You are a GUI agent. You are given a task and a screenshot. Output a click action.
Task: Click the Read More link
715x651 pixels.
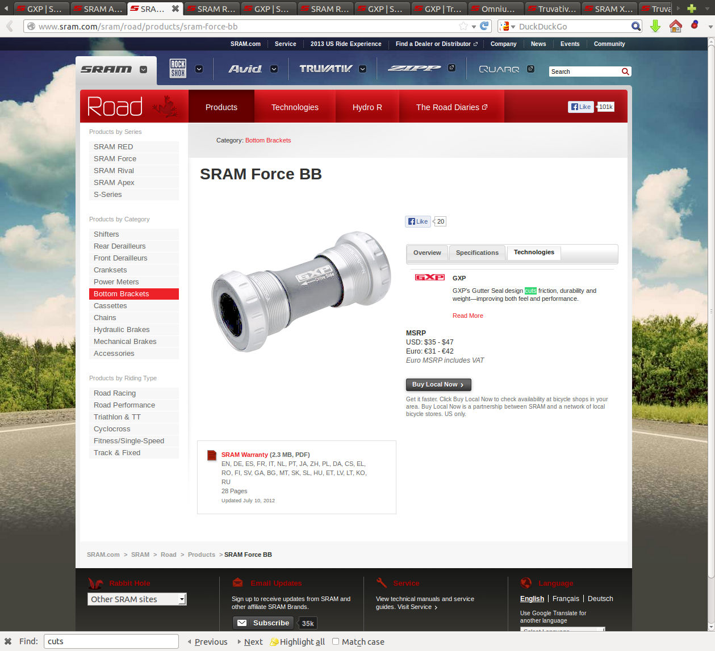tap(468, 316)
